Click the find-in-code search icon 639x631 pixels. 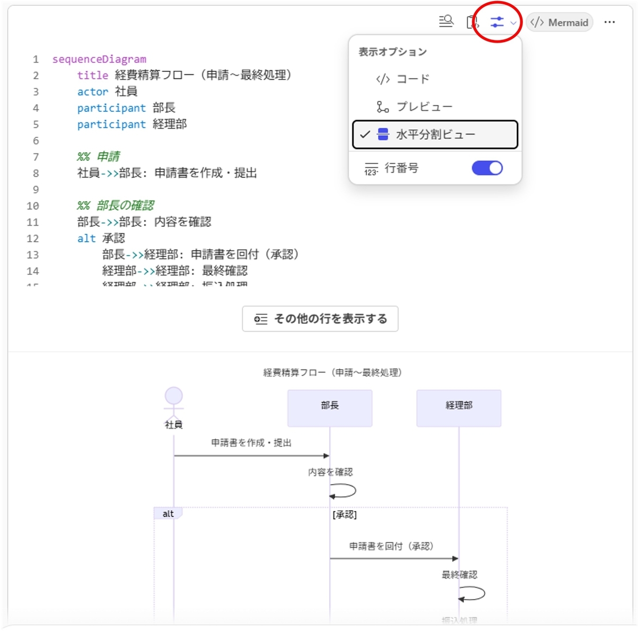pyautogui.click(x=446, y=22)
